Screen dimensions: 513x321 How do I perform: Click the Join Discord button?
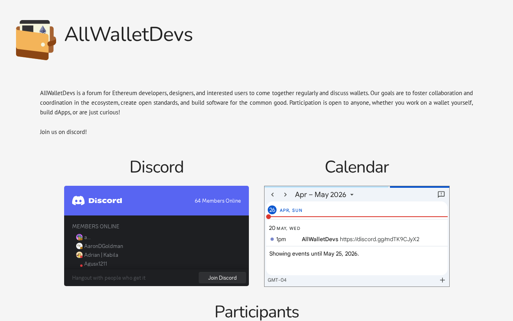point(222,278)
